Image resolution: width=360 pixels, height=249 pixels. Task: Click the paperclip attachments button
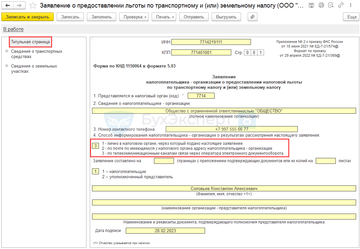point(252,17)
